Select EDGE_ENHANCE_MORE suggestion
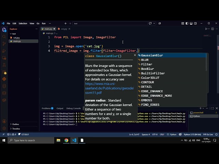The image size is (219, 164). (172, 96)
